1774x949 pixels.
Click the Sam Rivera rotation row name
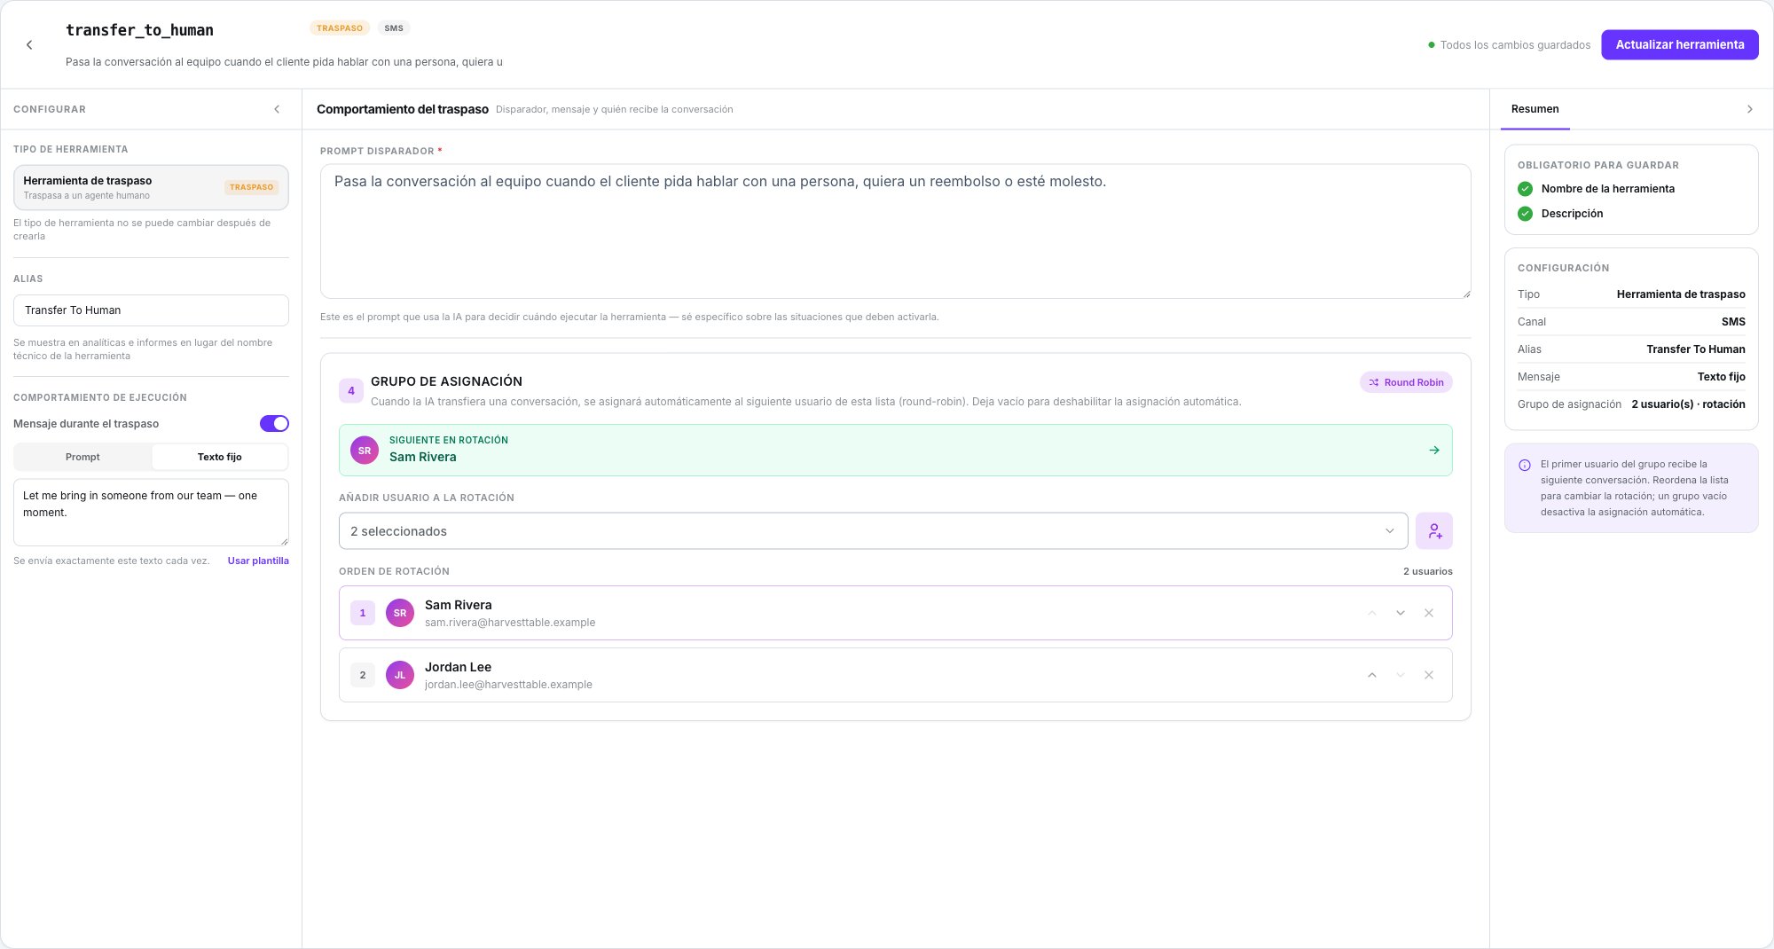(458, 605)
